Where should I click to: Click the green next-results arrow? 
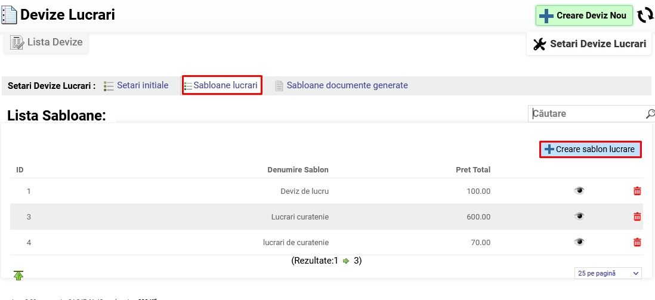coord(346,261)
